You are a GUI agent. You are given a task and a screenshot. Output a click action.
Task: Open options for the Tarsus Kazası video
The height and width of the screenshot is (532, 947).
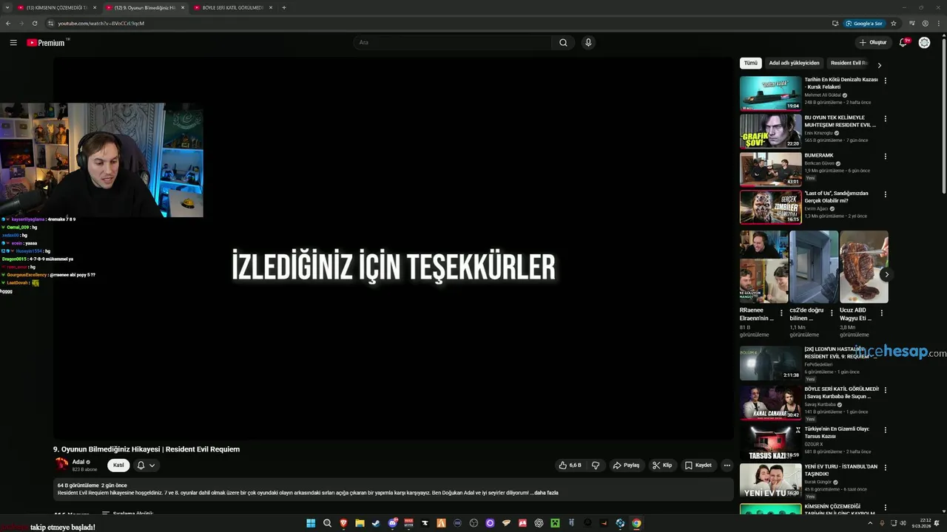(885, 430)
